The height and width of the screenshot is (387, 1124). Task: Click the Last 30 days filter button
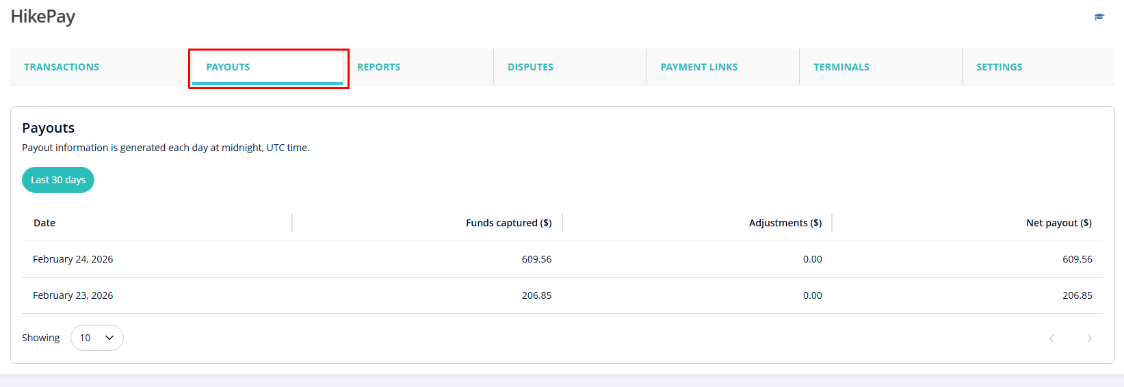tap(58, 180)
